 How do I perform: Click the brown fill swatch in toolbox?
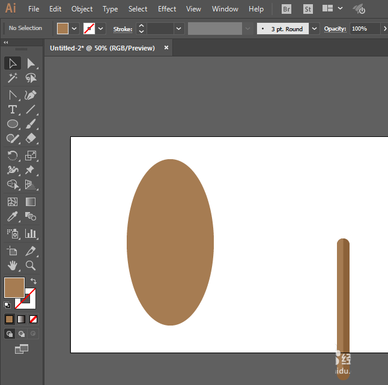(x=14, y=287)
